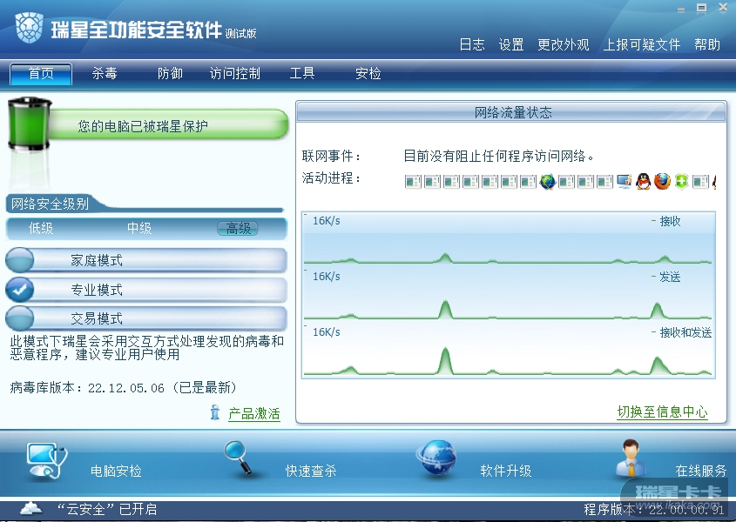Click the Rising lion shield logo
This screenshot has height=522, width=736.
tap(29, 27)
